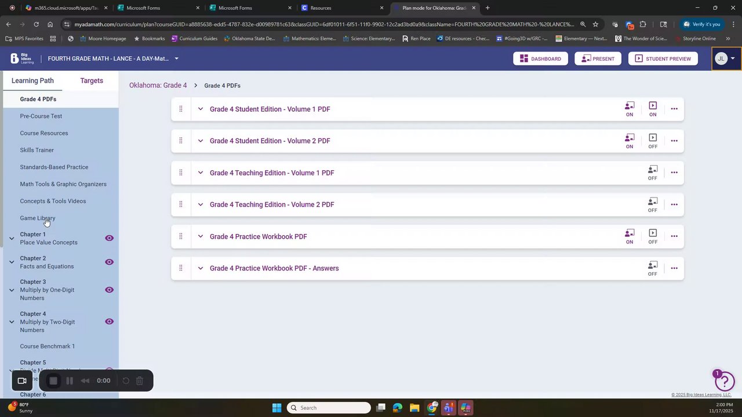Toggle Chapter 2 visibility eye
Viewport: 742px width, 417px height.
[109, 262]
